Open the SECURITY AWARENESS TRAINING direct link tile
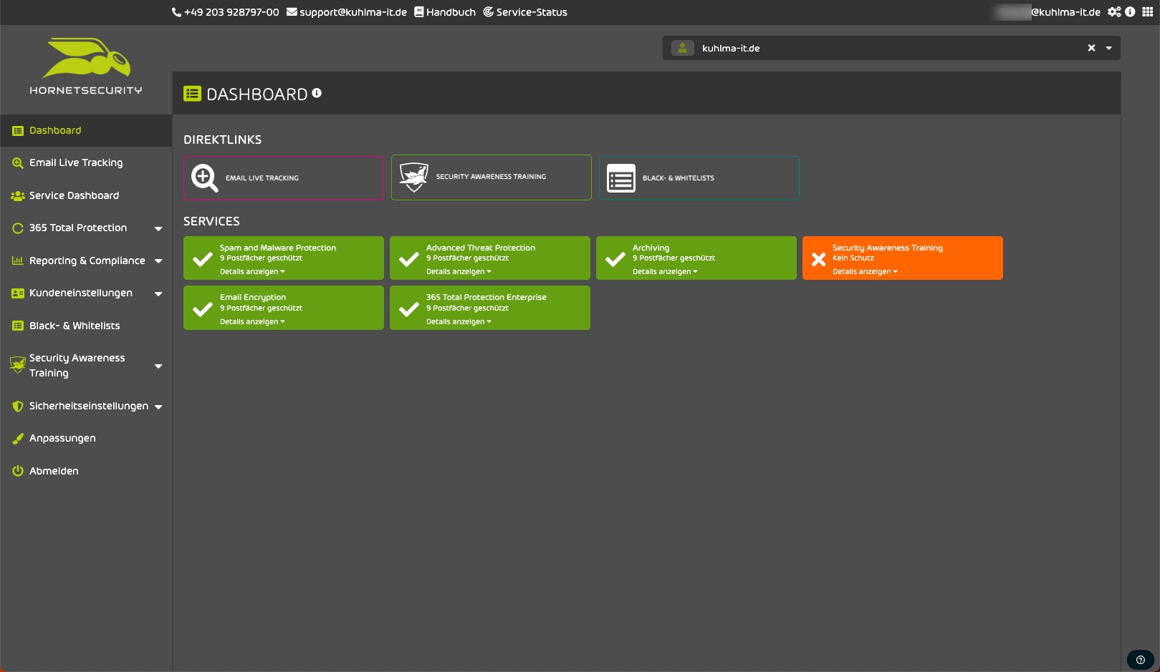Image resolution: width=1160 pixels, height=672 pixels. click(492, 177)
